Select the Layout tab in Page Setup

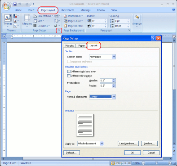[93, 45]
